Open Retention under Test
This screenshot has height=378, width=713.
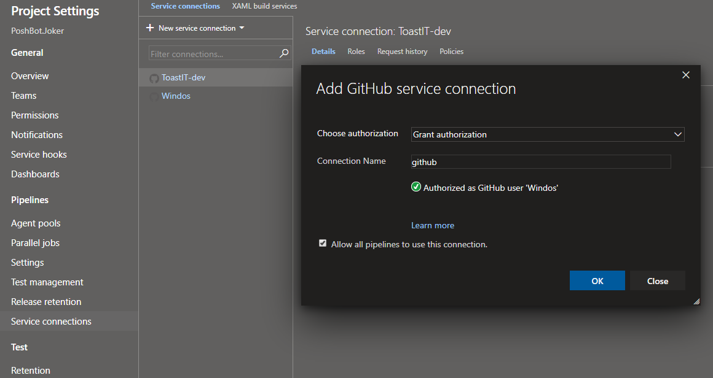pyautogui.click(x=31, y=370)
